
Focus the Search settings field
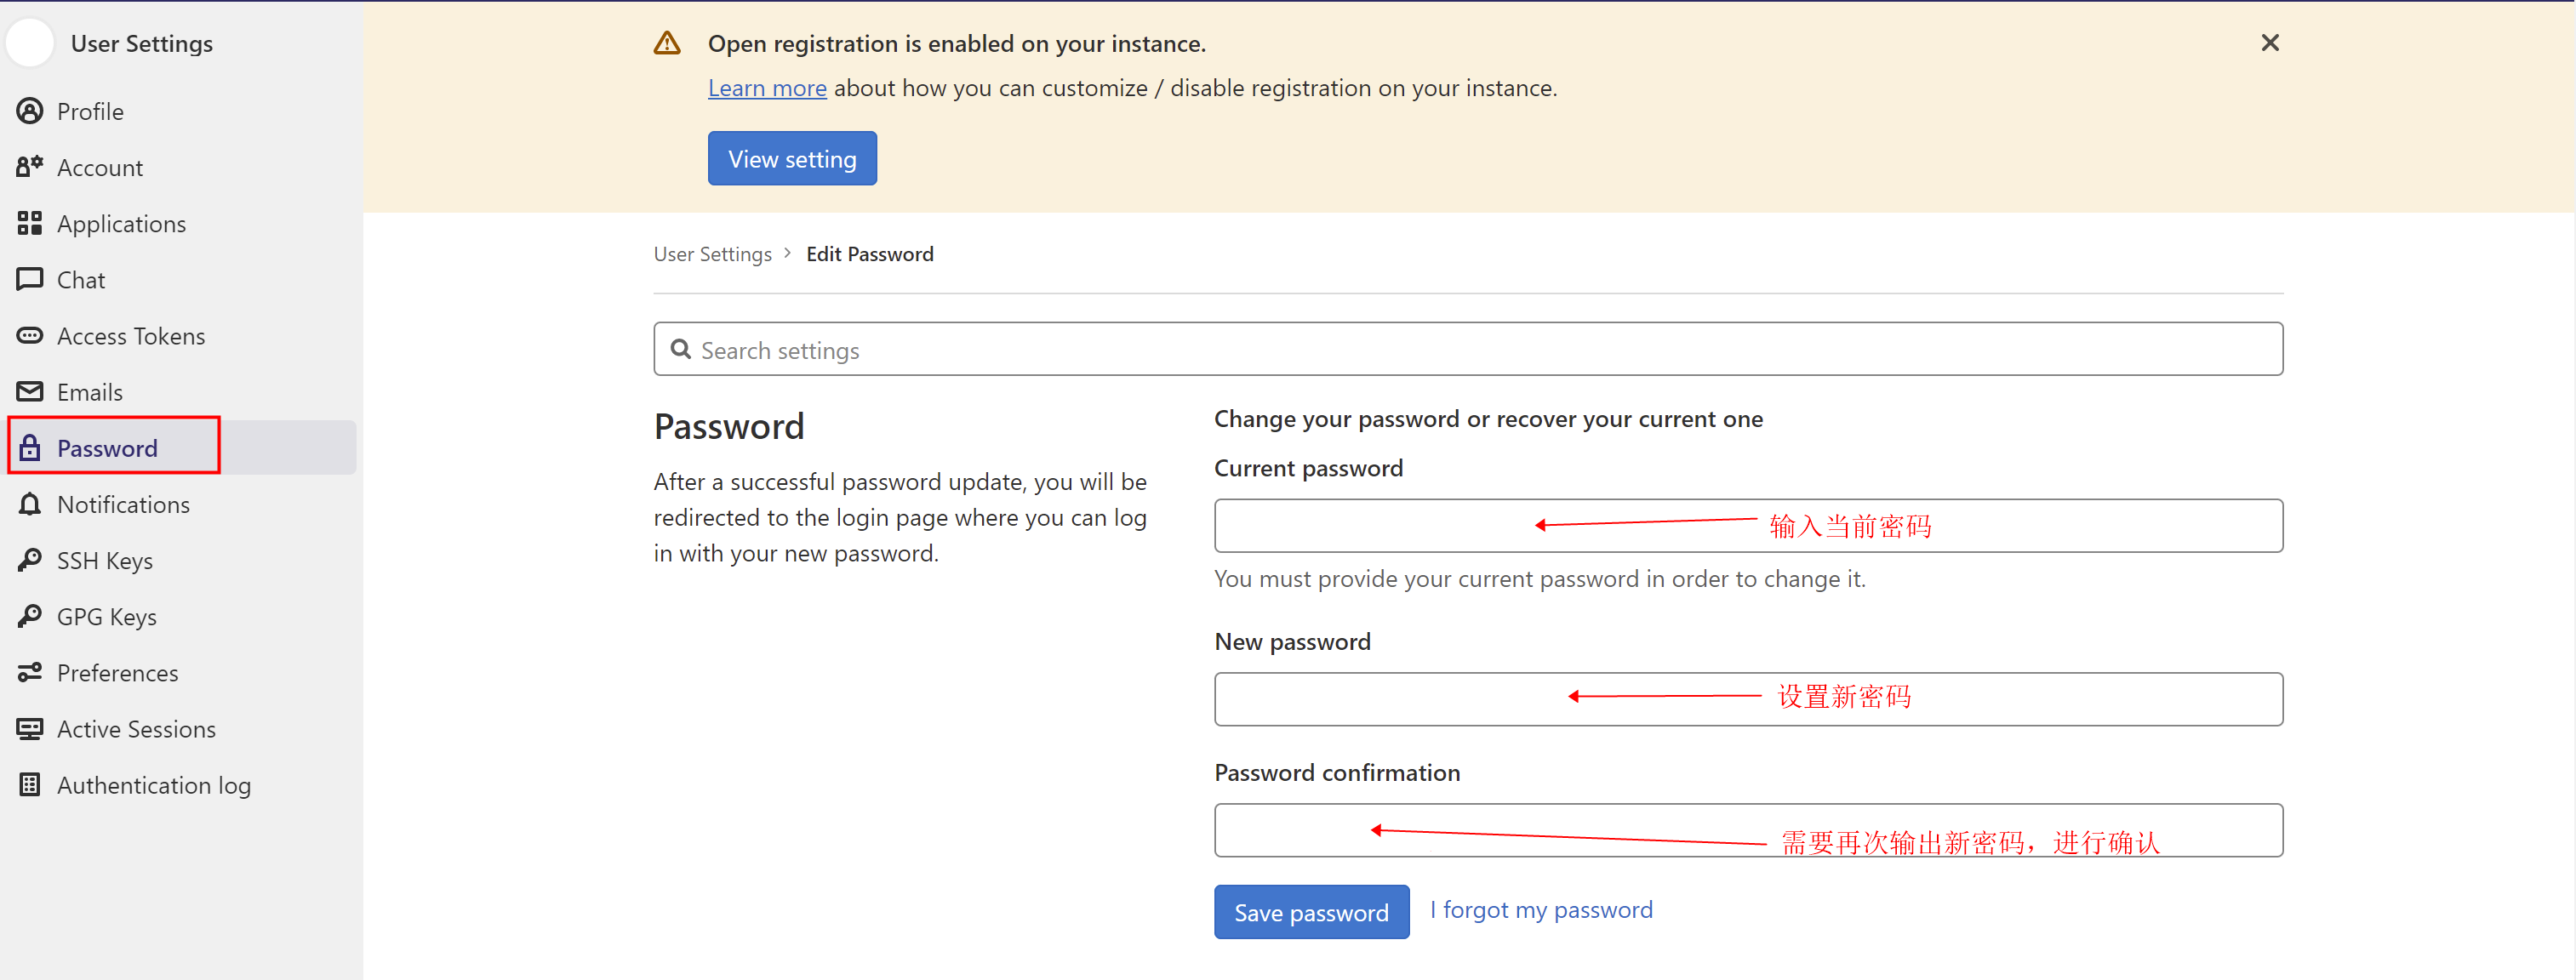click(1467, 350)
